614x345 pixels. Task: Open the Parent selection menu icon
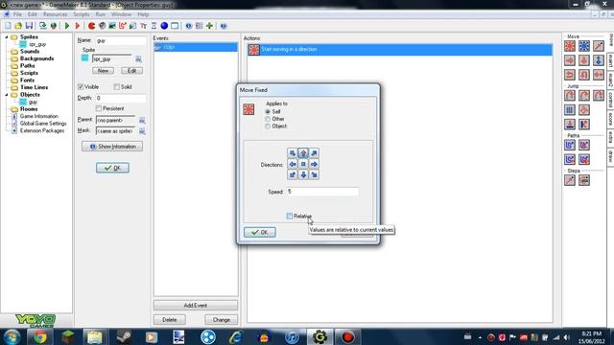(x=142, y=120)
